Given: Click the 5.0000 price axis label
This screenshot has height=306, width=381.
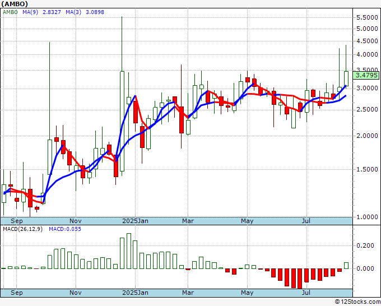Looking at the screenshot, I should click(367, 29).
